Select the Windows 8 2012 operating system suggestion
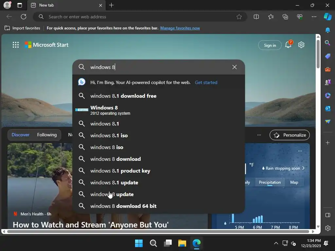This screenshot has width=335, height=251. pos(159,110)
